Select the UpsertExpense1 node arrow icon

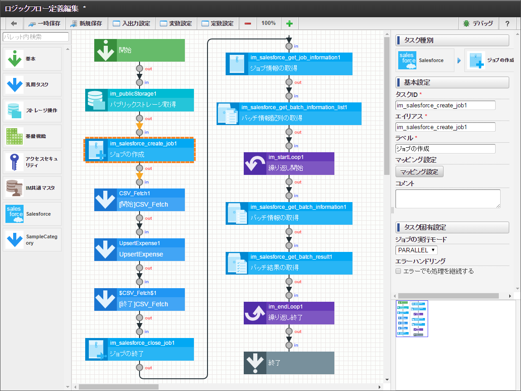point(106,250)
